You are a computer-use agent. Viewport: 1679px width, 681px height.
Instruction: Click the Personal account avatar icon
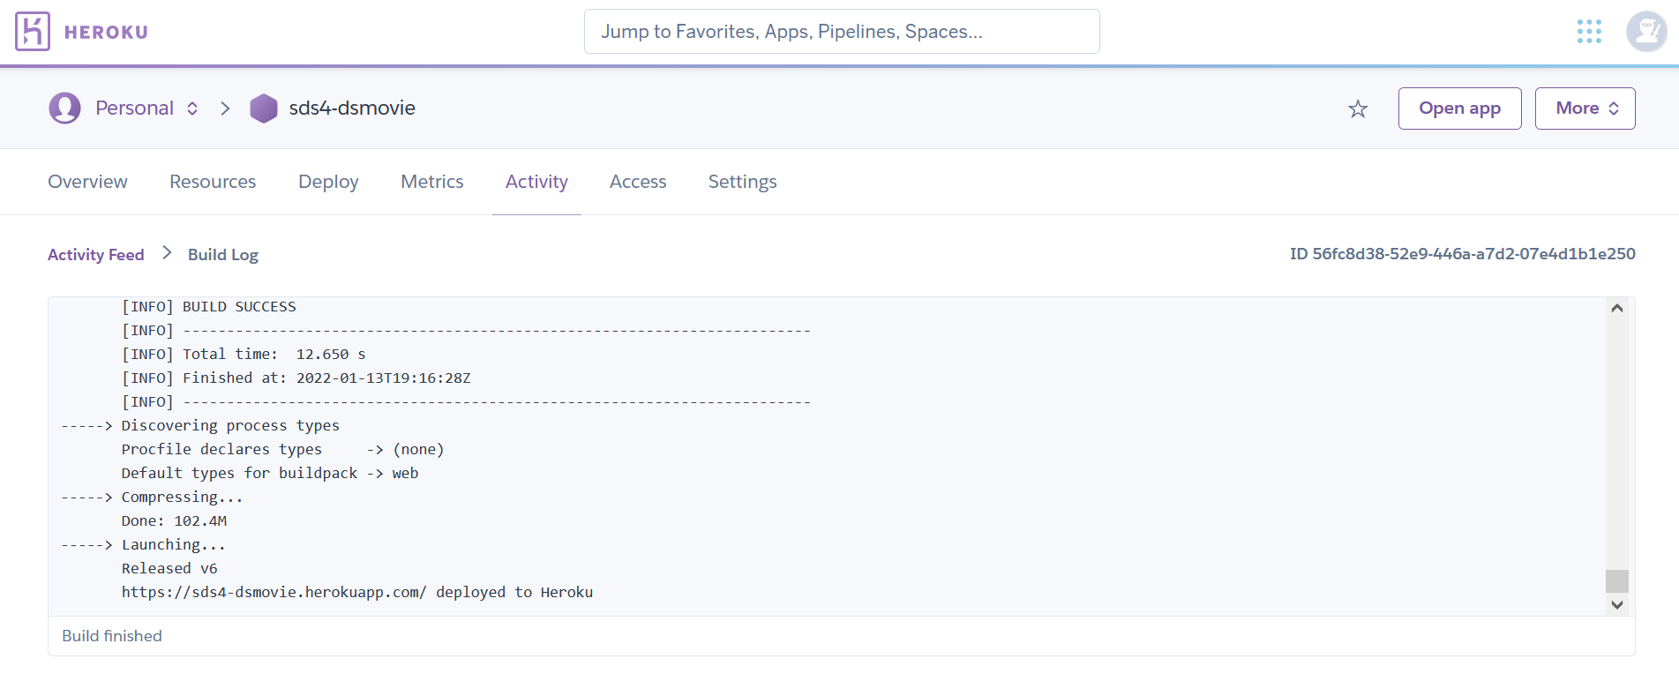pyautogui.click(x=64, y=109)
